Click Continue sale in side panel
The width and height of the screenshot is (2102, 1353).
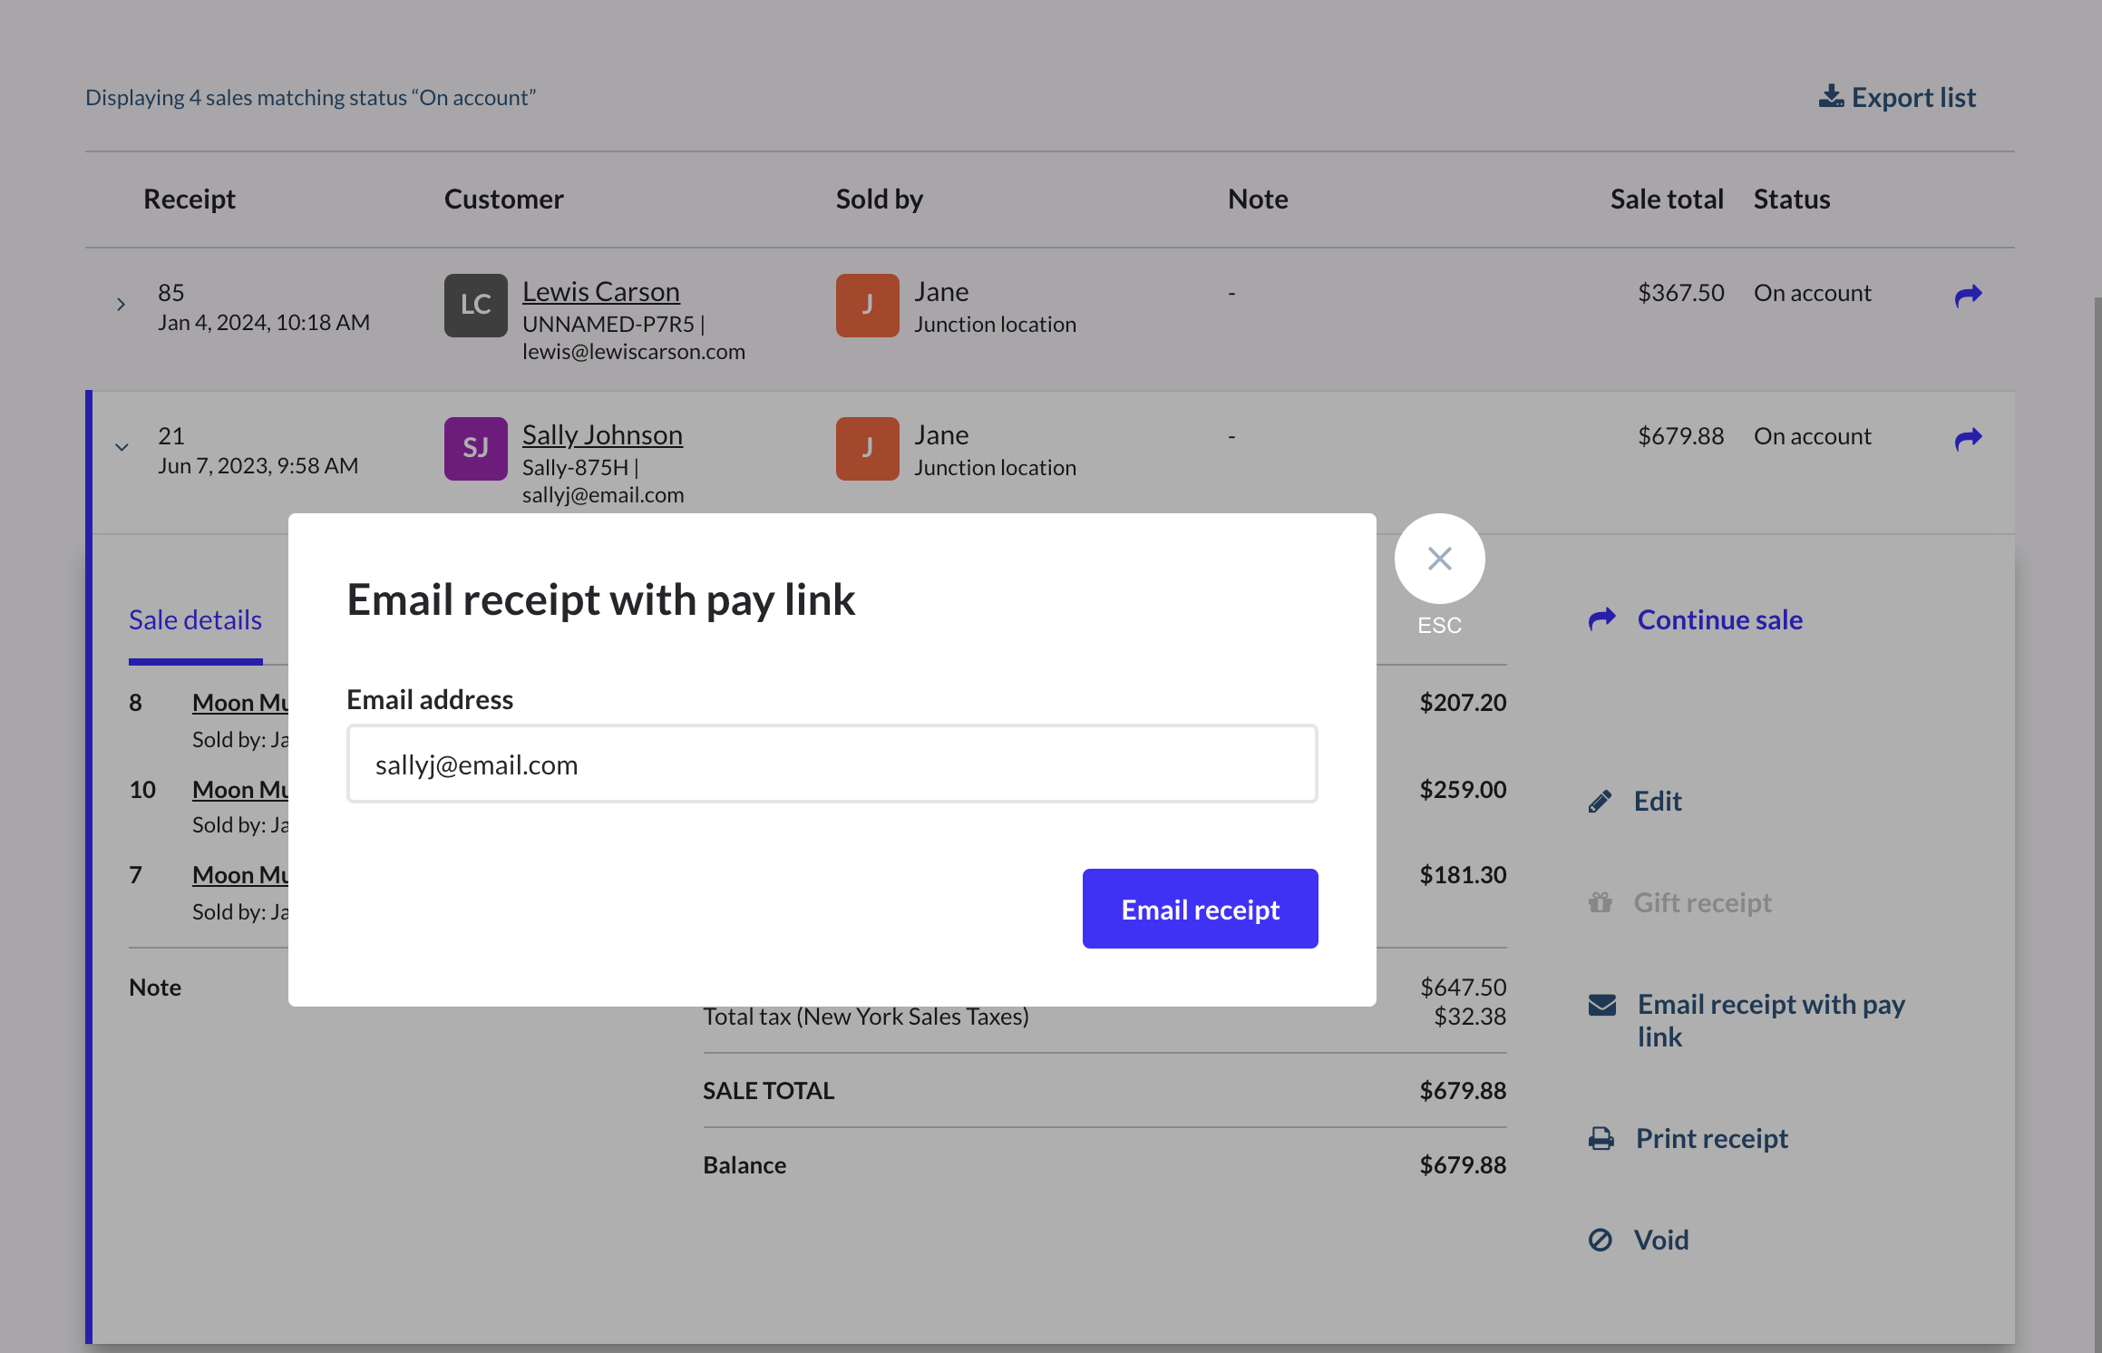point(1719,620)
